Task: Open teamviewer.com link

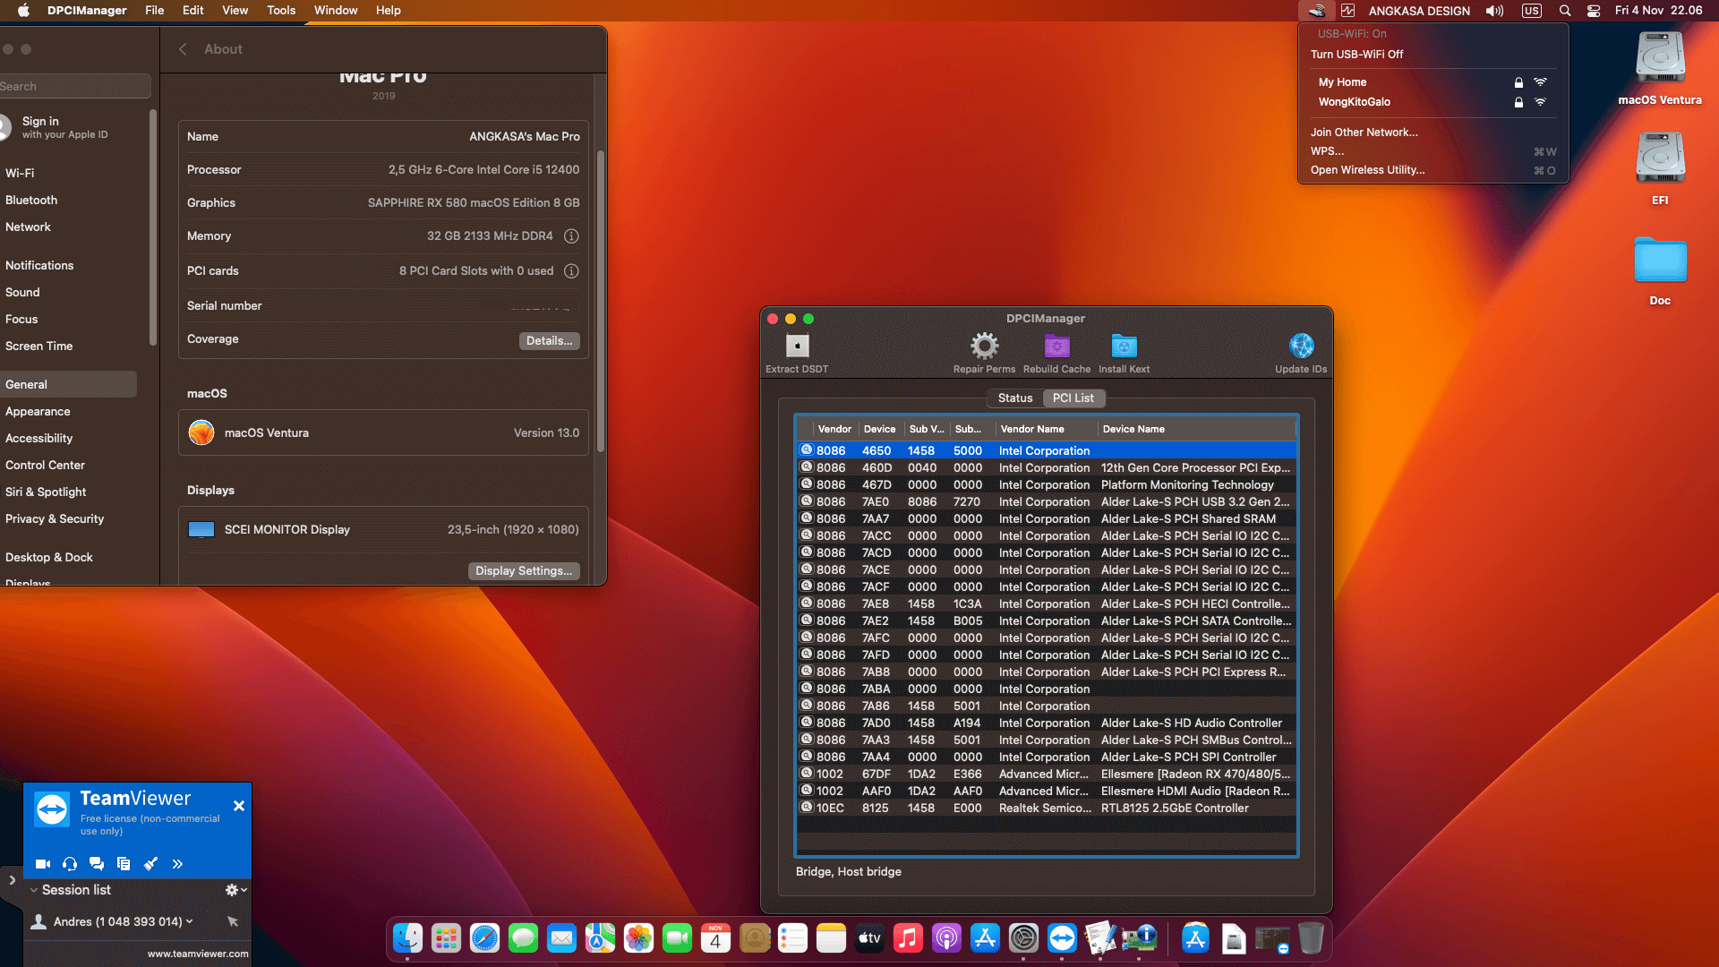Action: click(x=198, y=954)
